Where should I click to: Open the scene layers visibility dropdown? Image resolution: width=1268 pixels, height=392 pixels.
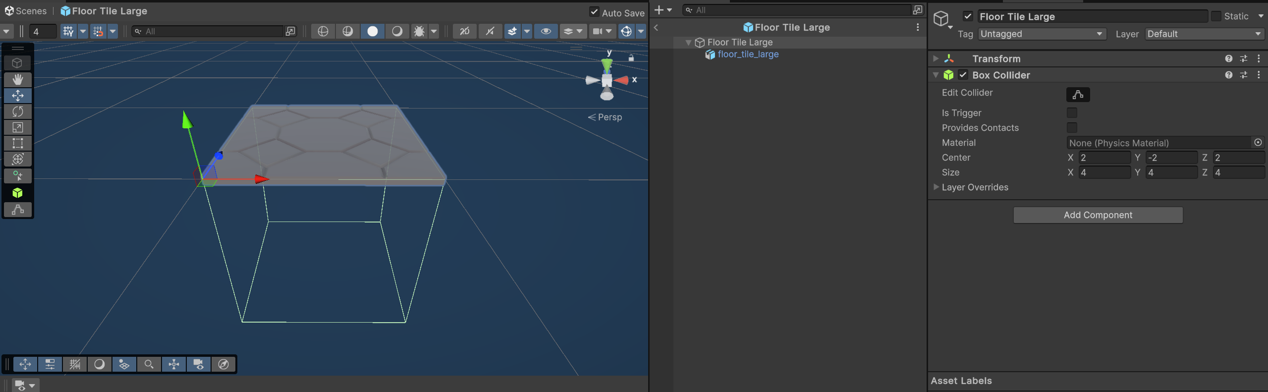coord(573,31)
